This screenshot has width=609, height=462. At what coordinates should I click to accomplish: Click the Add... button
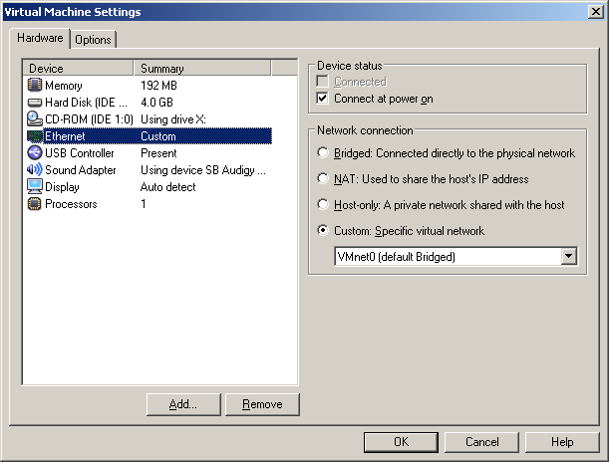pos(182,404)
